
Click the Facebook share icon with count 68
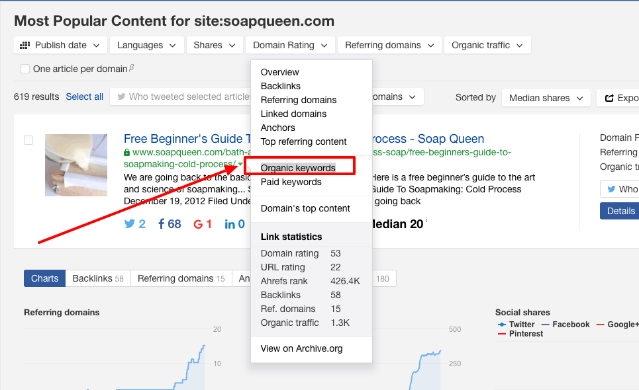161,223
